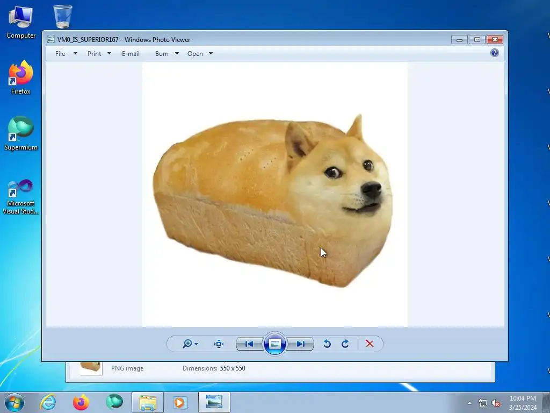Launch Firefox from the taskbar
The height and width of the screenshot is (413, 550).
(81, 402)
